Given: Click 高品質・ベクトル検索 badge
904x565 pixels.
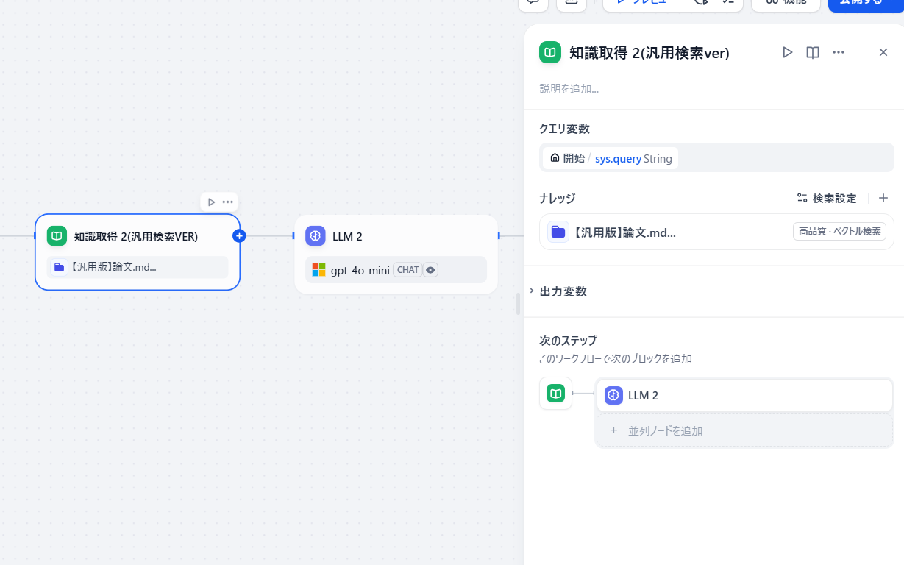Looking at the screenshot, I should [839, 231].
